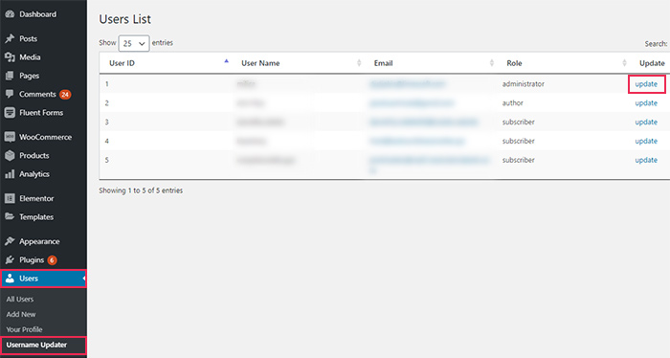Click the Templates folder icon
The width and height of the screenshot is (670, 358).
(x=10, y=216)
